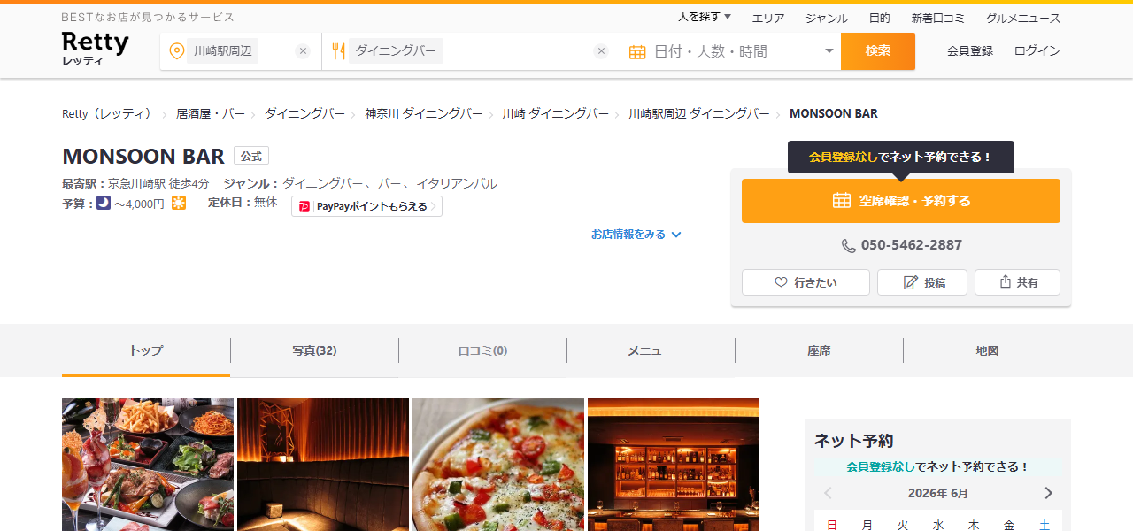Switch to 写真(32) tab
The height and width of the screenshot is (531, 1133).
[314, 350]
